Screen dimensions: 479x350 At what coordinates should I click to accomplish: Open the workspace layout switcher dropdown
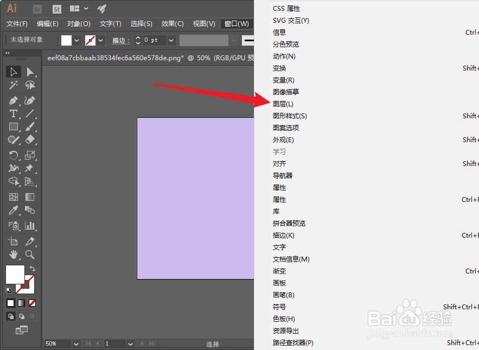coord(79,9)
